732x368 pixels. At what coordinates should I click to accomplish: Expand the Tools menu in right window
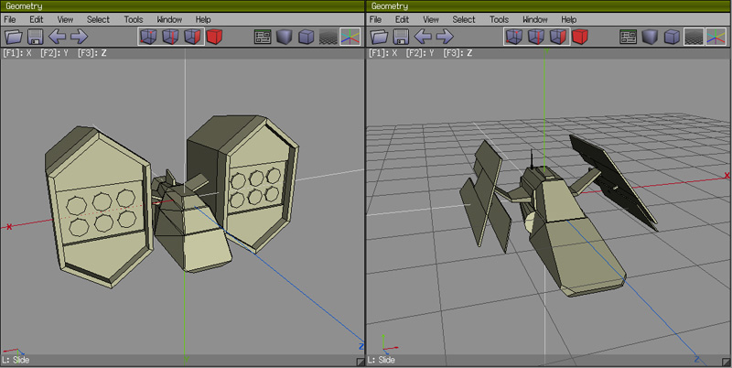pyautogui.click(x=499, y=19)
